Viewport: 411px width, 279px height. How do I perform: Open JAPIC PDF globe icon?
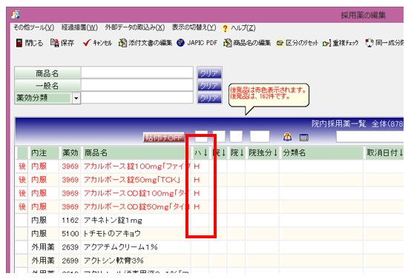180,43
